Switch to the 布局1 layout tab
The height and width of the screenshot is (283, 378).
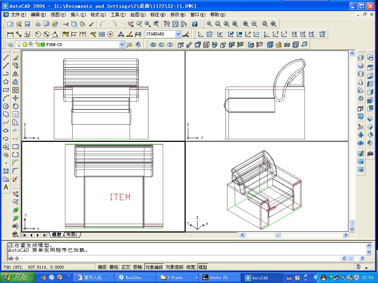point(72,235)
